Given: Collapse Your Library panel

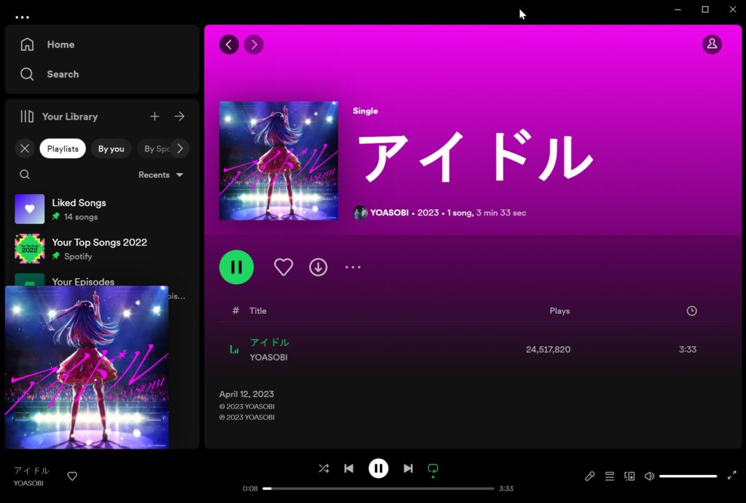Looking at the screenshot, I should click(59, 117).
